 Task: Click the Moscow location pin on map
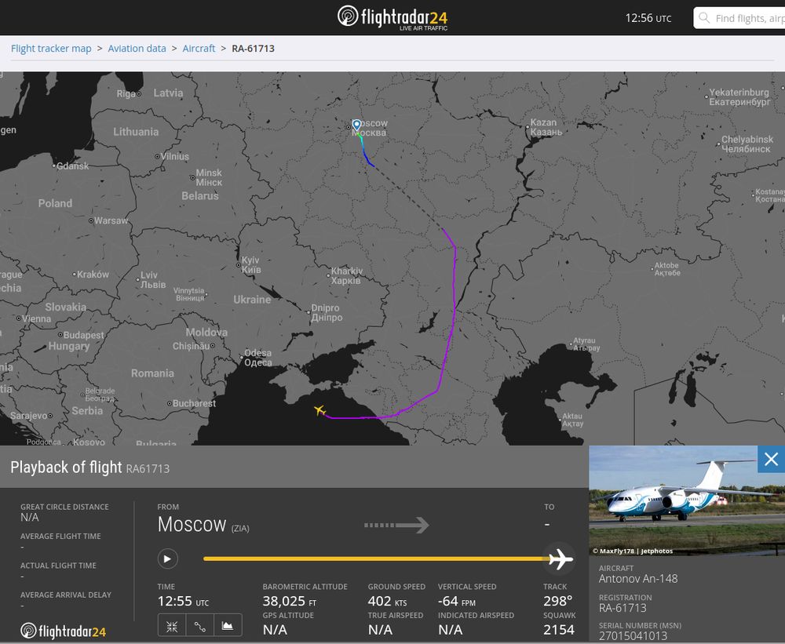356,125
